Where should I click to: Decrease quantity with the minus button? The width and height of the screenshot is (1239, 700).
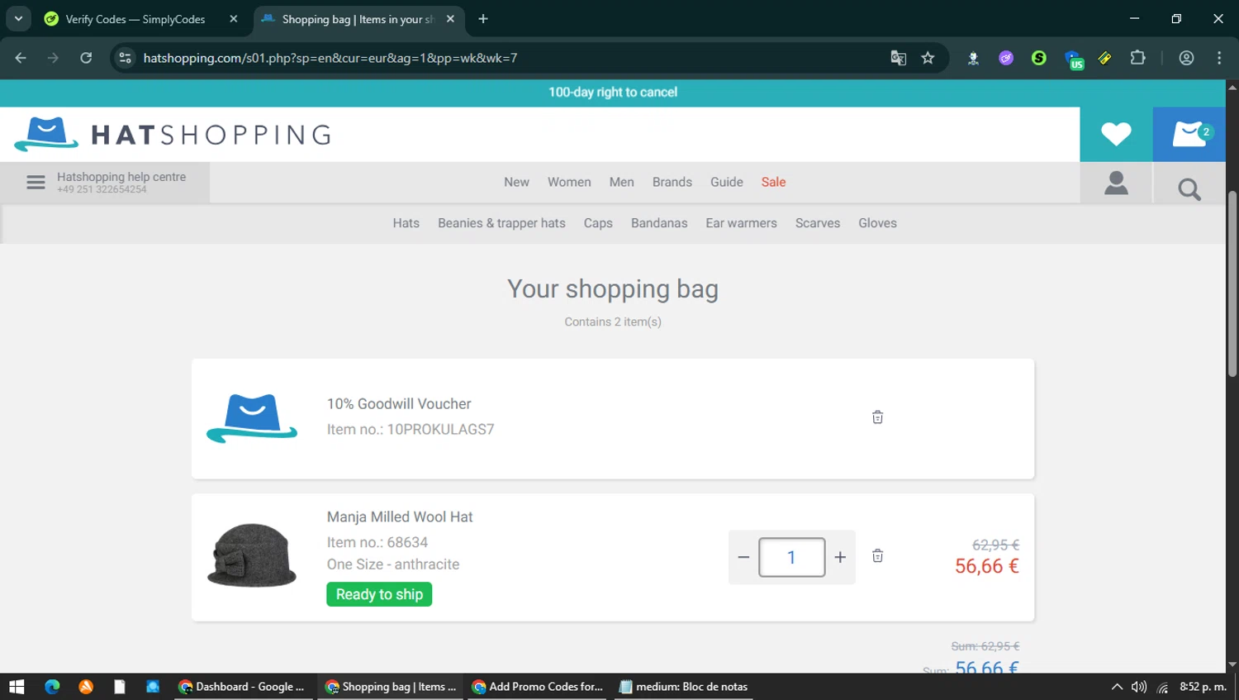tap(743, 557)
